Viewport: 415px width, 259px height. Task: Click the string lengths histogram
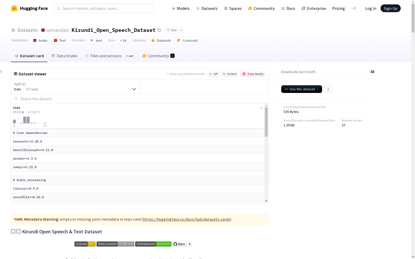tap(30, 120)
